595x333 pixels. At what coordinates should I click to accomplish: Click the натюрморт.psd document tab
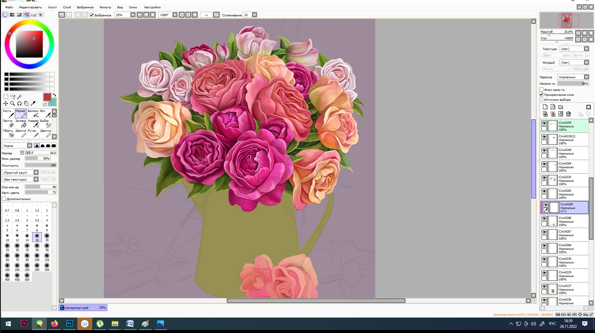click(x=83, y=308)
